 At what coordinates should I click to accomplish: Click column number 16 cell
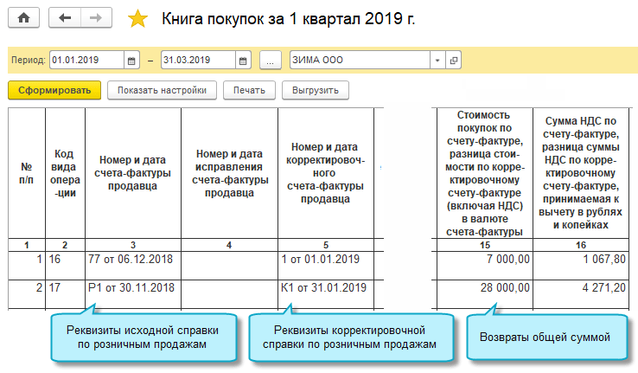click(581, 245)
